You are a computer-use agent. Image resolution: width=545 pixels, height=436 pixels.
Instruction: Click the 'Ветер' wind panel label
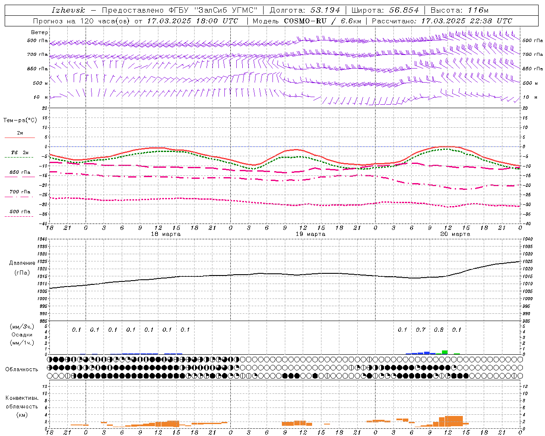tap(39, 32)
